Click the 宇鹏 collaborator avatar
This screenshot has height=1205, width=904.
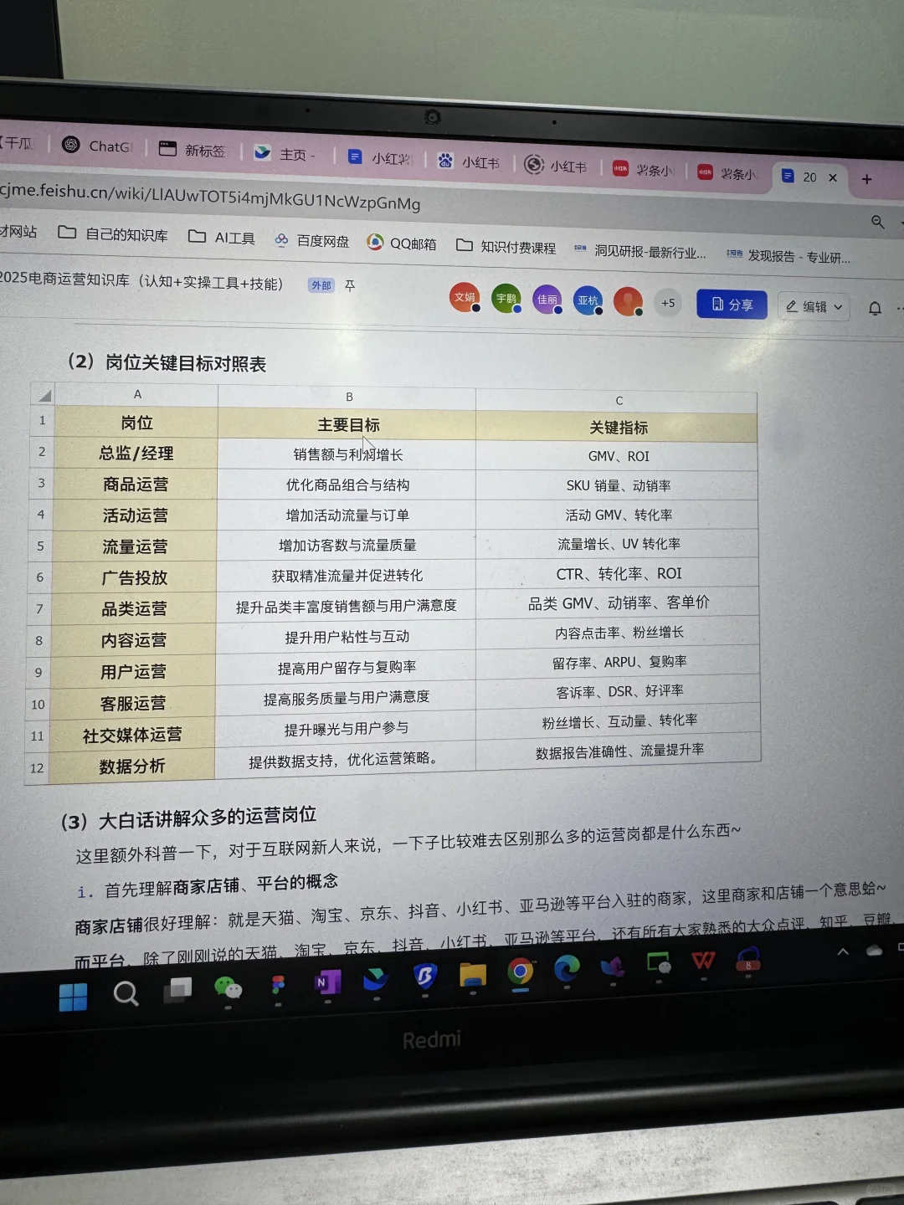click(506, 299)
